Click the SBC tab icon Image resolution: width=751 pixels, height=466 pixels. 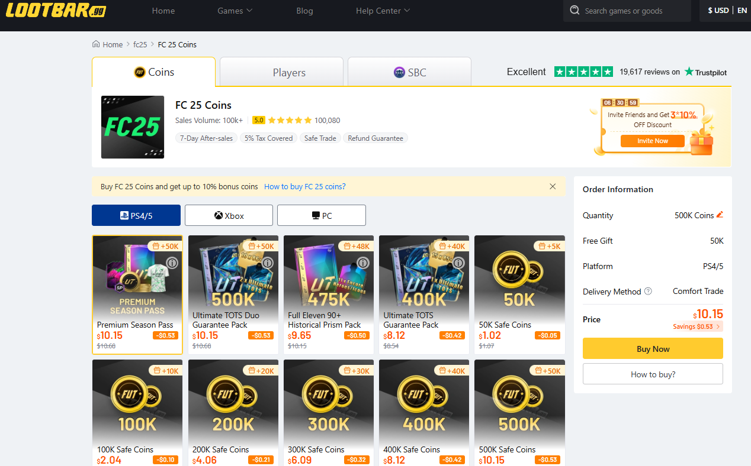pyautogui.click(x=399, y=73)
